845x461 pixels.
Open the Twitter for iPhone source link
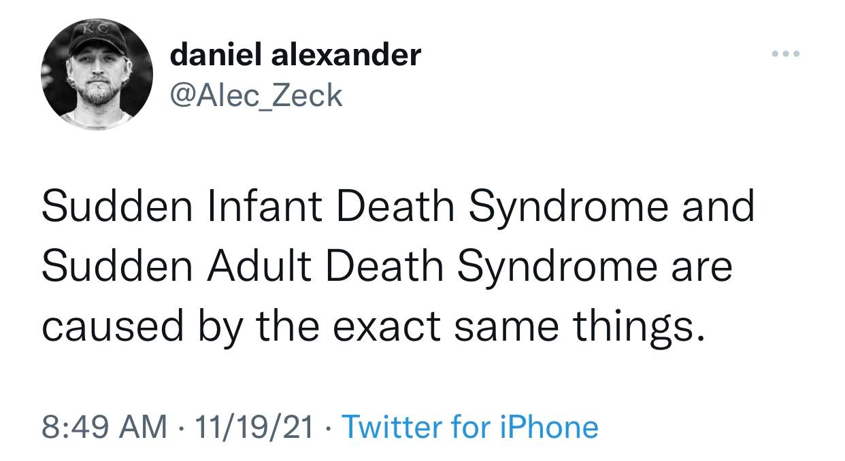470,428
